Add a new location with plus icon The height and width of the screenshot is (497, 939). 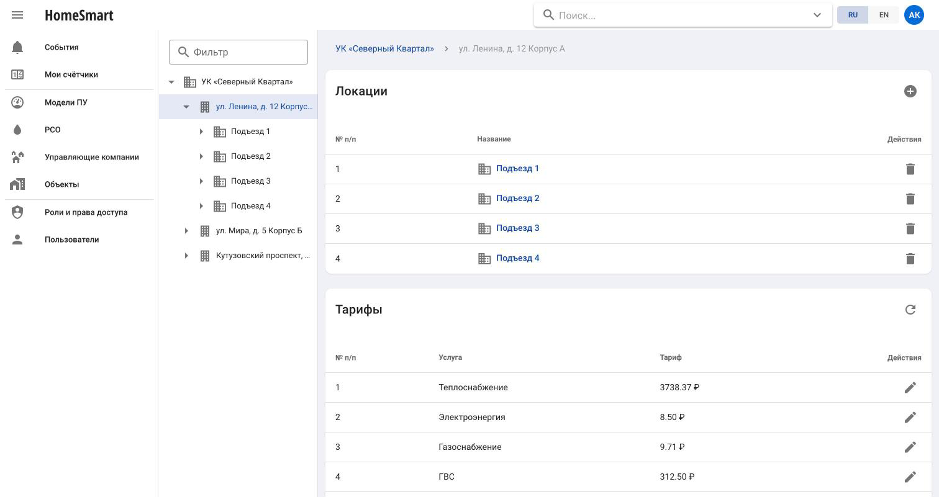tap(910, 91)
